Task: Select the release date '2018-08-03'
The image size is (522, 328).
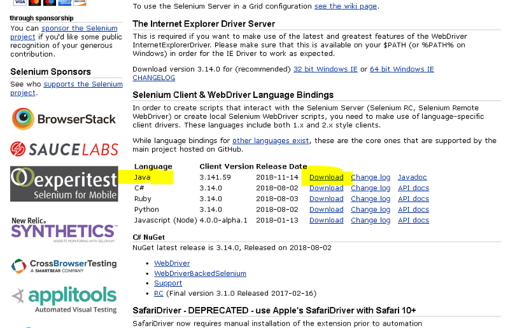Action: click(277, 199)
